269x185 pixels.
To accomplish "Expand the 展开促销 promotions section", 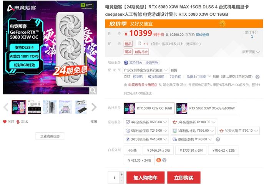I will point(251,52).
